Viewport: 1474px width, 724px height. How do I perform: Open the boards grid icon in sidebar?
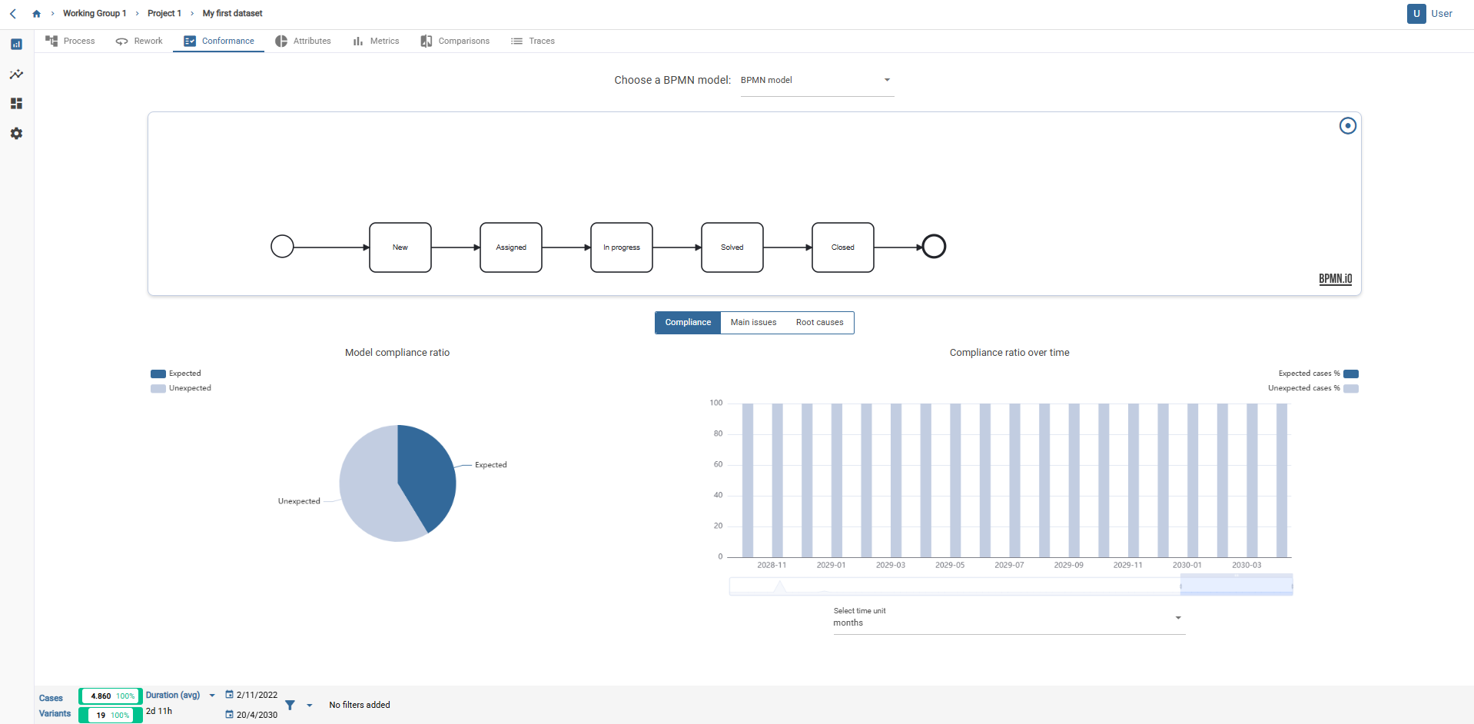pyautogui.click(x=16, y=104)
